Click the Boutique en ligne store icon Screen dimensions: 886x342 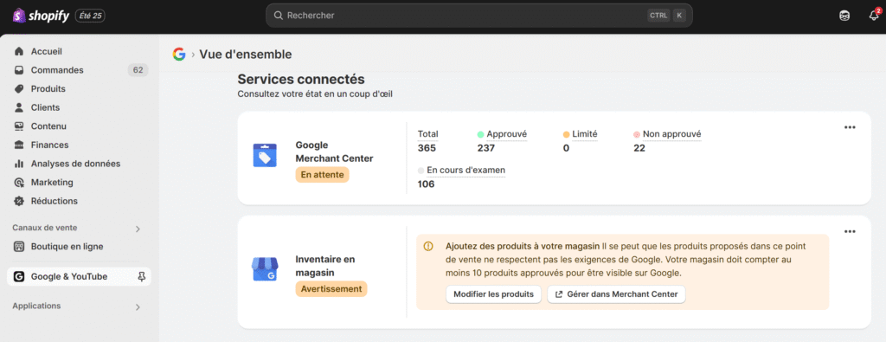tap(19, 247)
